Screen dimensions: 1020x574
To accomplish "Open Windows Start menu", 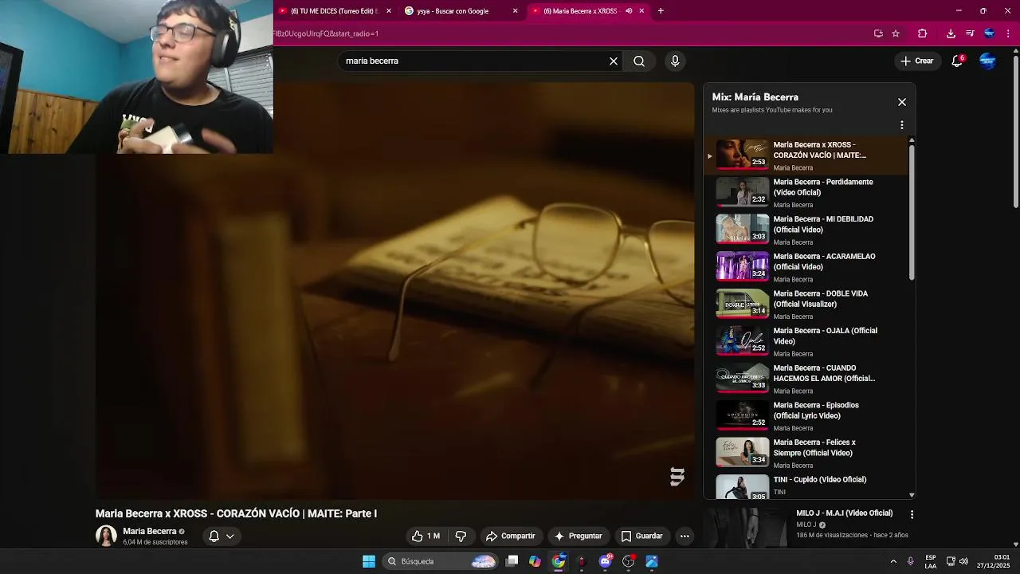I will click(369, 561).
